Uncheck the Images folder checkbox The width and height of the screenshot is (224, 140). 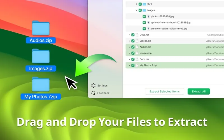click(140, 10)
